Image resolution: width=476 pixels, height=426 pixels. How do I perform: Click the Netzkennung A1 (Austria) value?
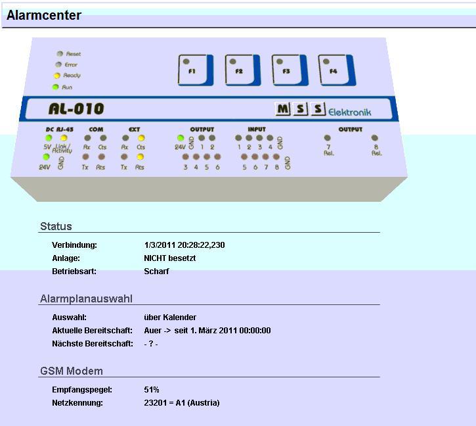coord(181,403)
